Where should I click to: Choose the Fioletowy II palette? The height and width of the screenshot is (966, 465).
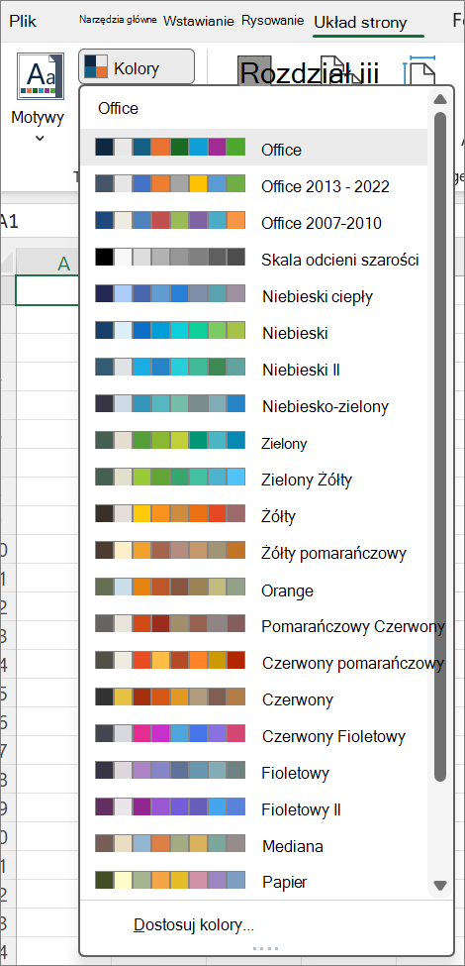(x=254, y=808)
